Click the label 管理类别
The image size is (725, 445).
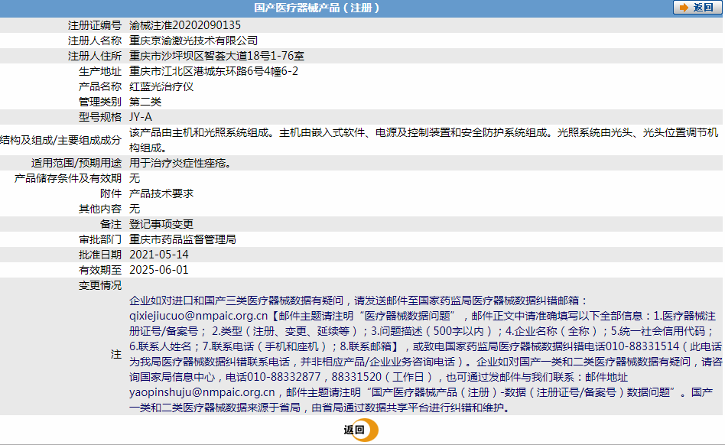click(x=100, y=102)
